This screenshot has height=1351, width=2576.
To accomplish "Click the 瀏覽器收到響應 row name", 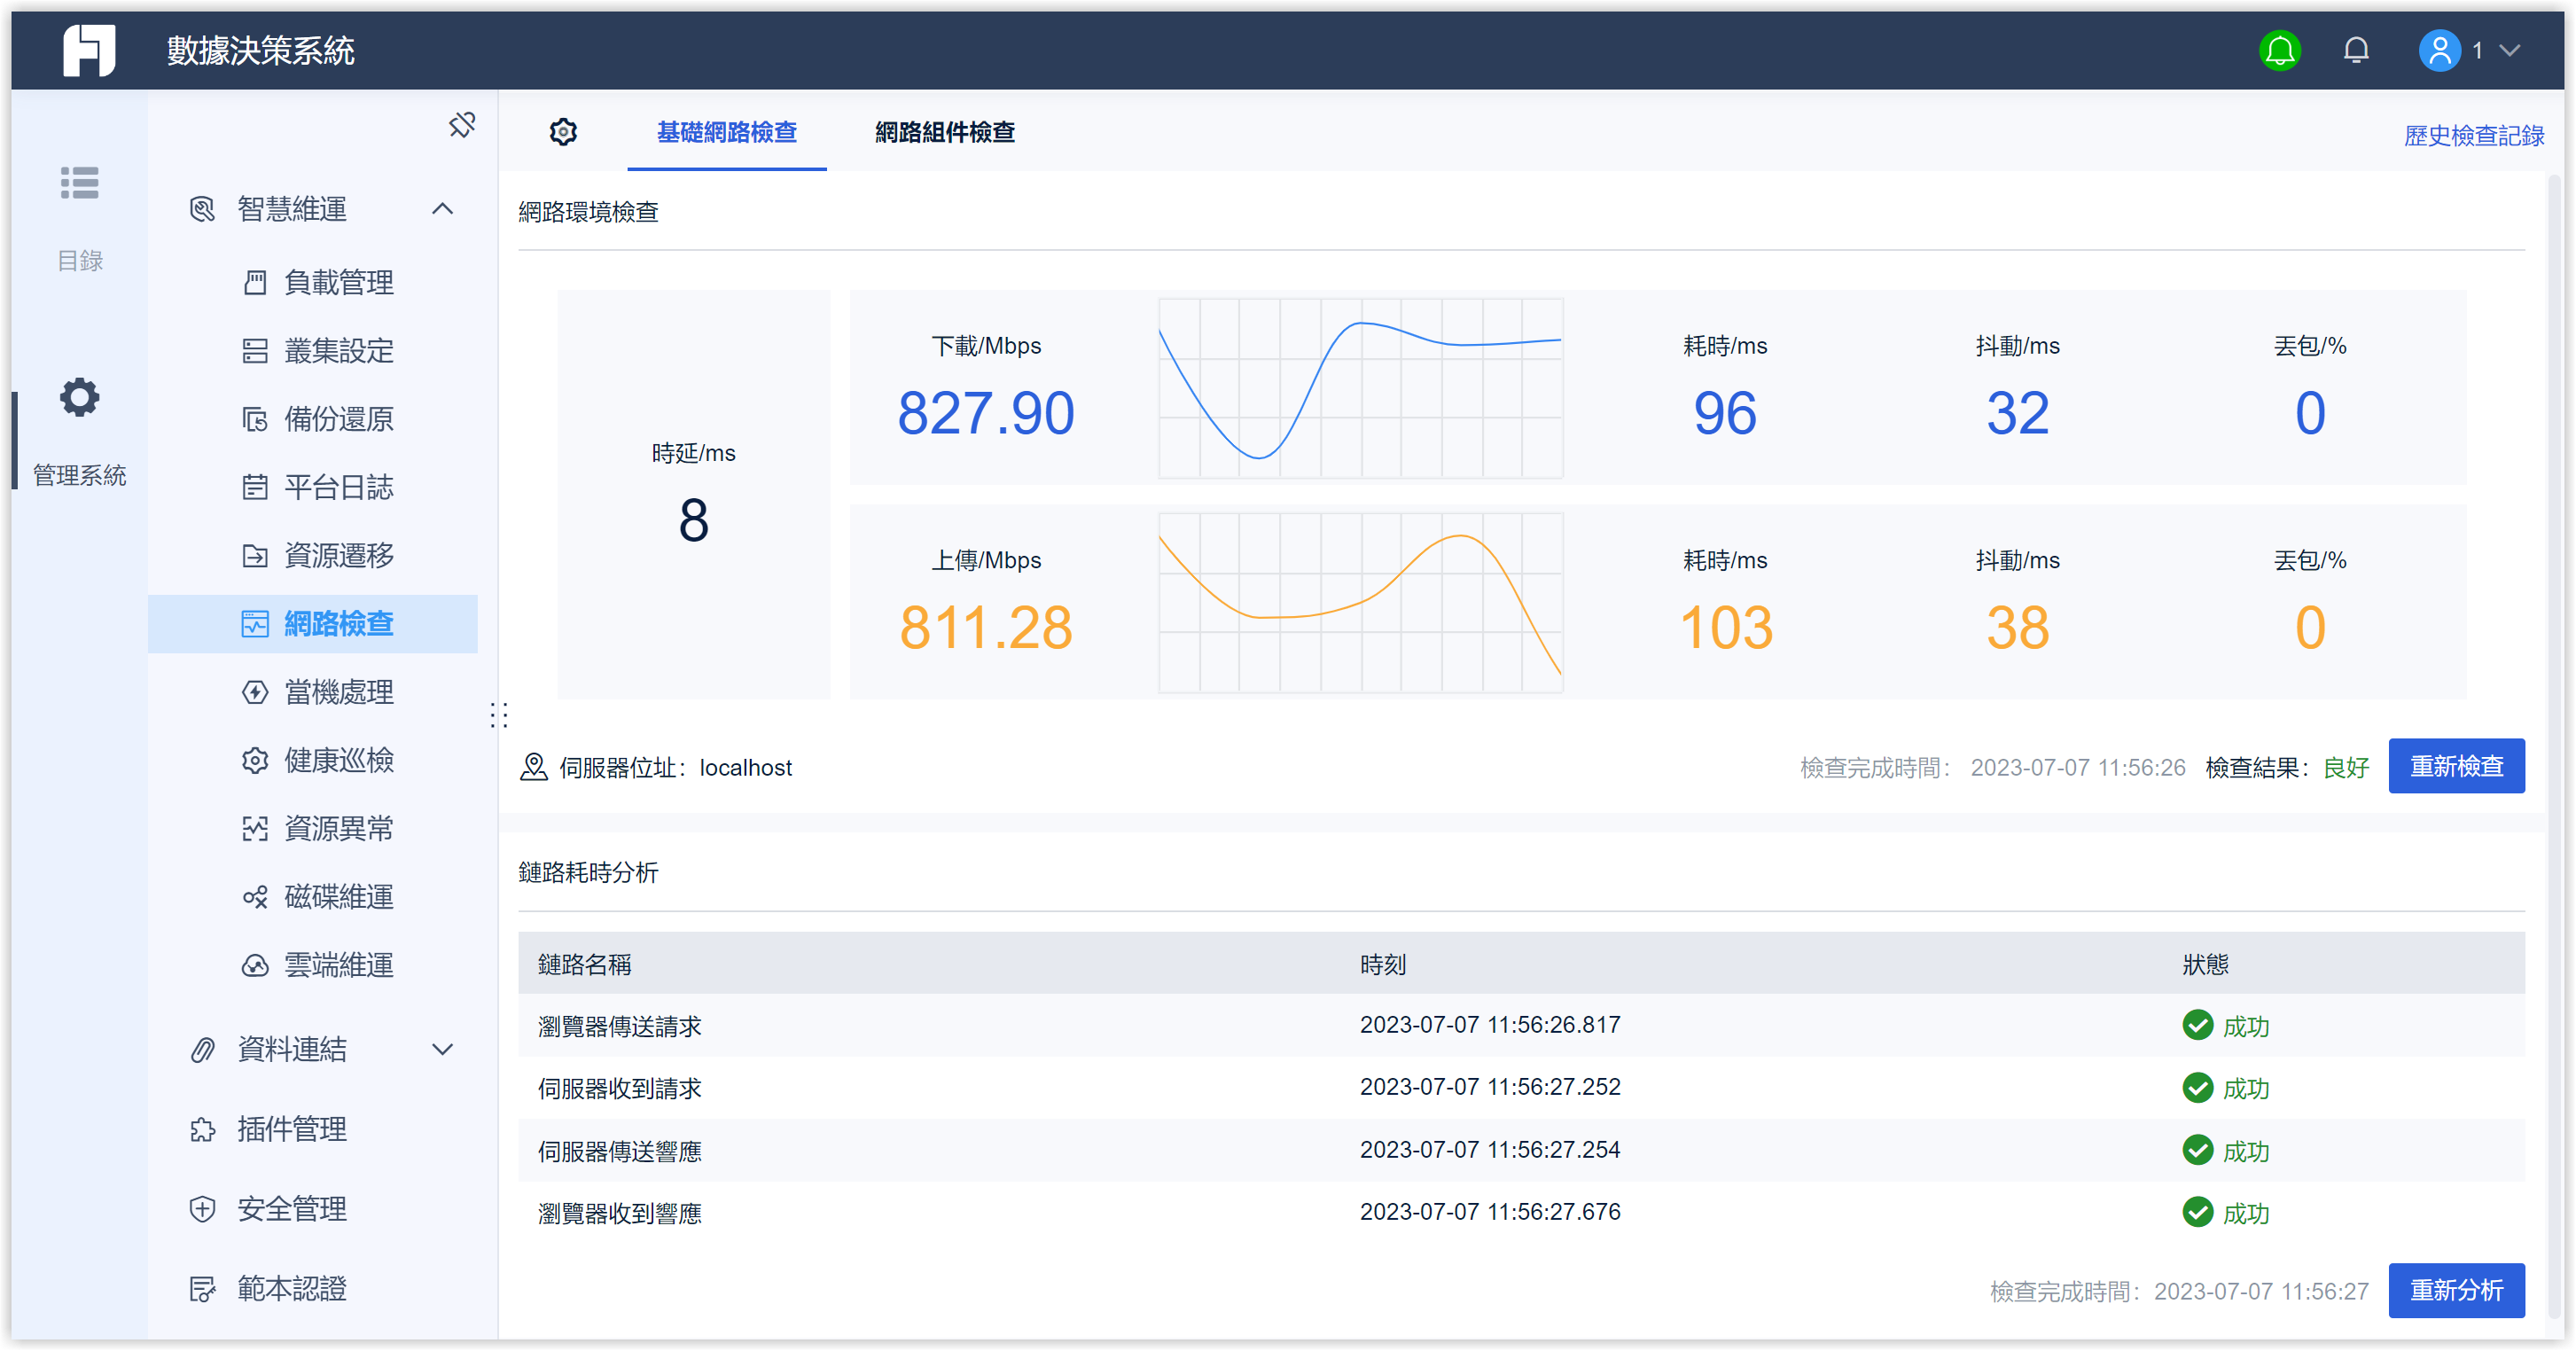I will (619, 1213).
